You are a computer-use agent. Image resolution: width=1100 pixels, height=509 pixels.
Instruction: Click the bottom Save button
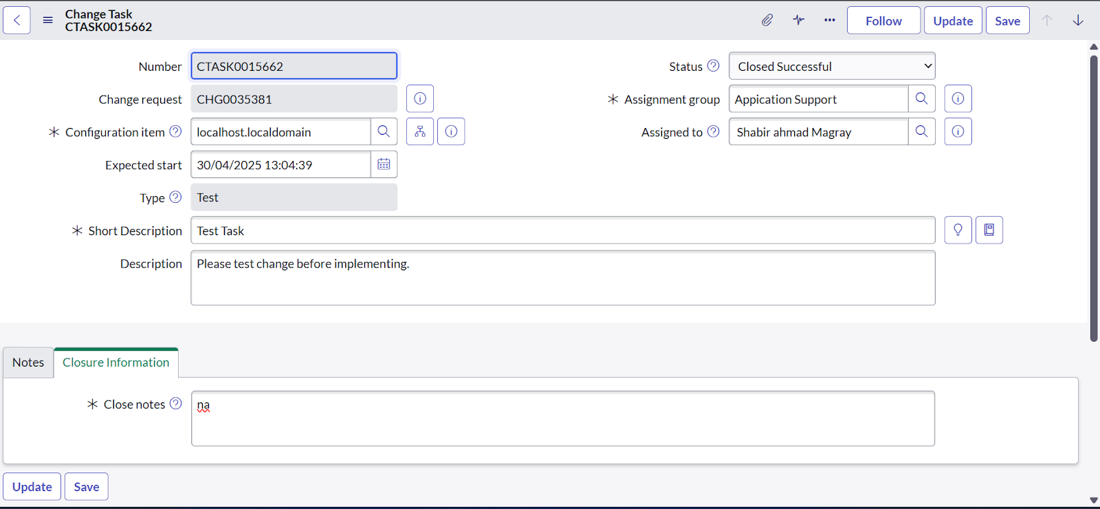pos(87,486)
